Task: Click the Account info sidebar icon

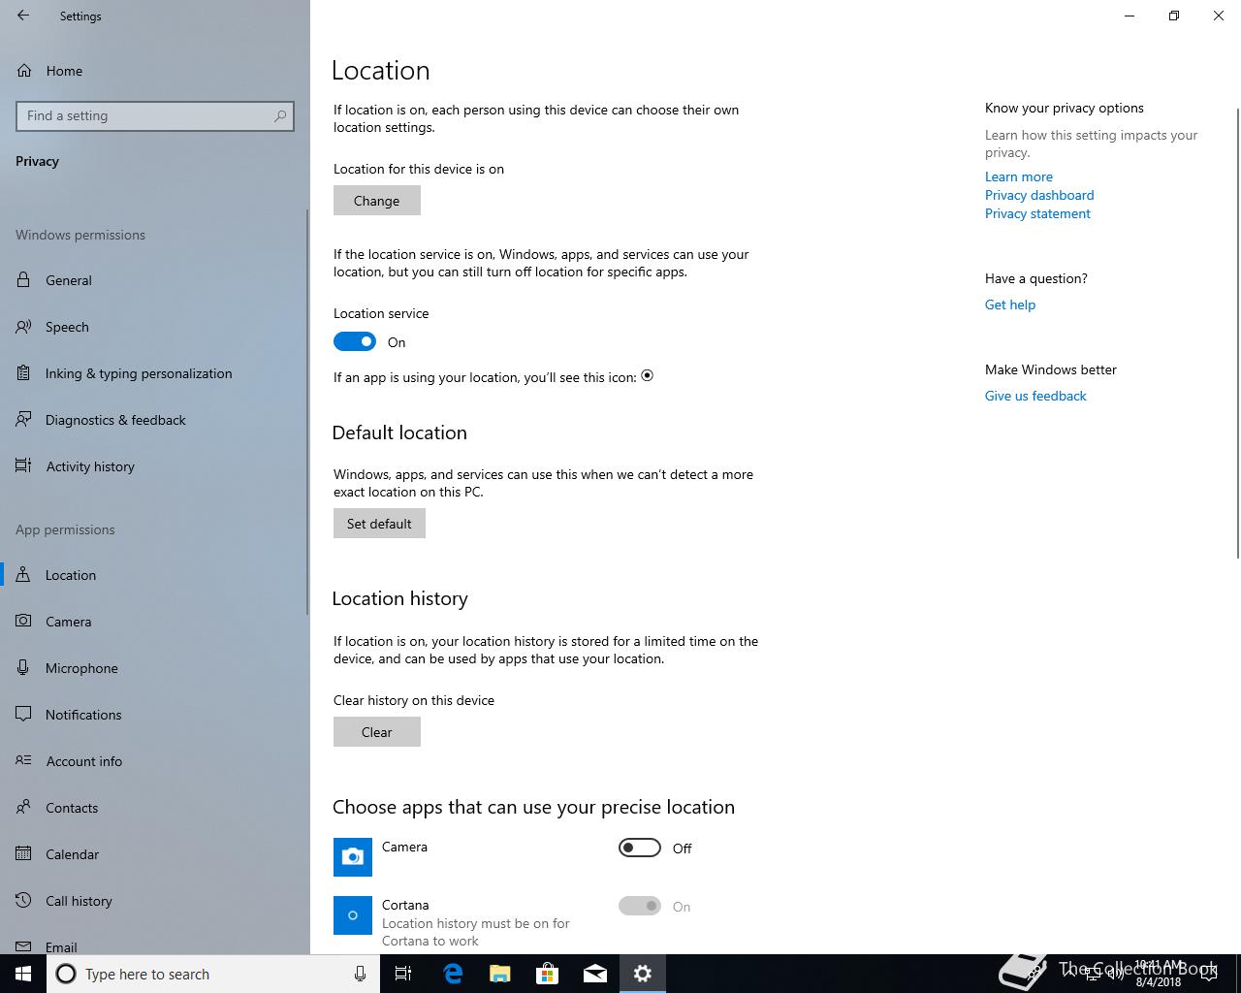Action: (23, 761)
